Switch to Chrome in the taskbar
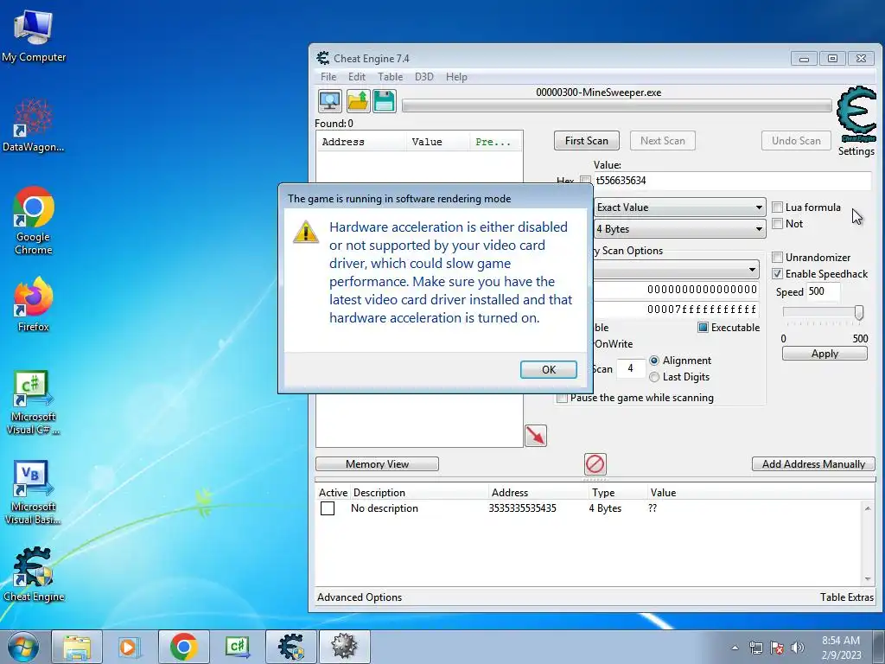 tap(183, 647)
